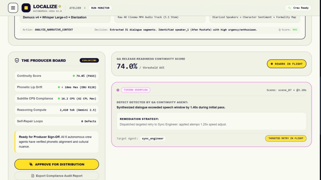Click the sync_engineer target agent chip
The height and width of the screenshot is (180, 321).
(x=153, y=138)
